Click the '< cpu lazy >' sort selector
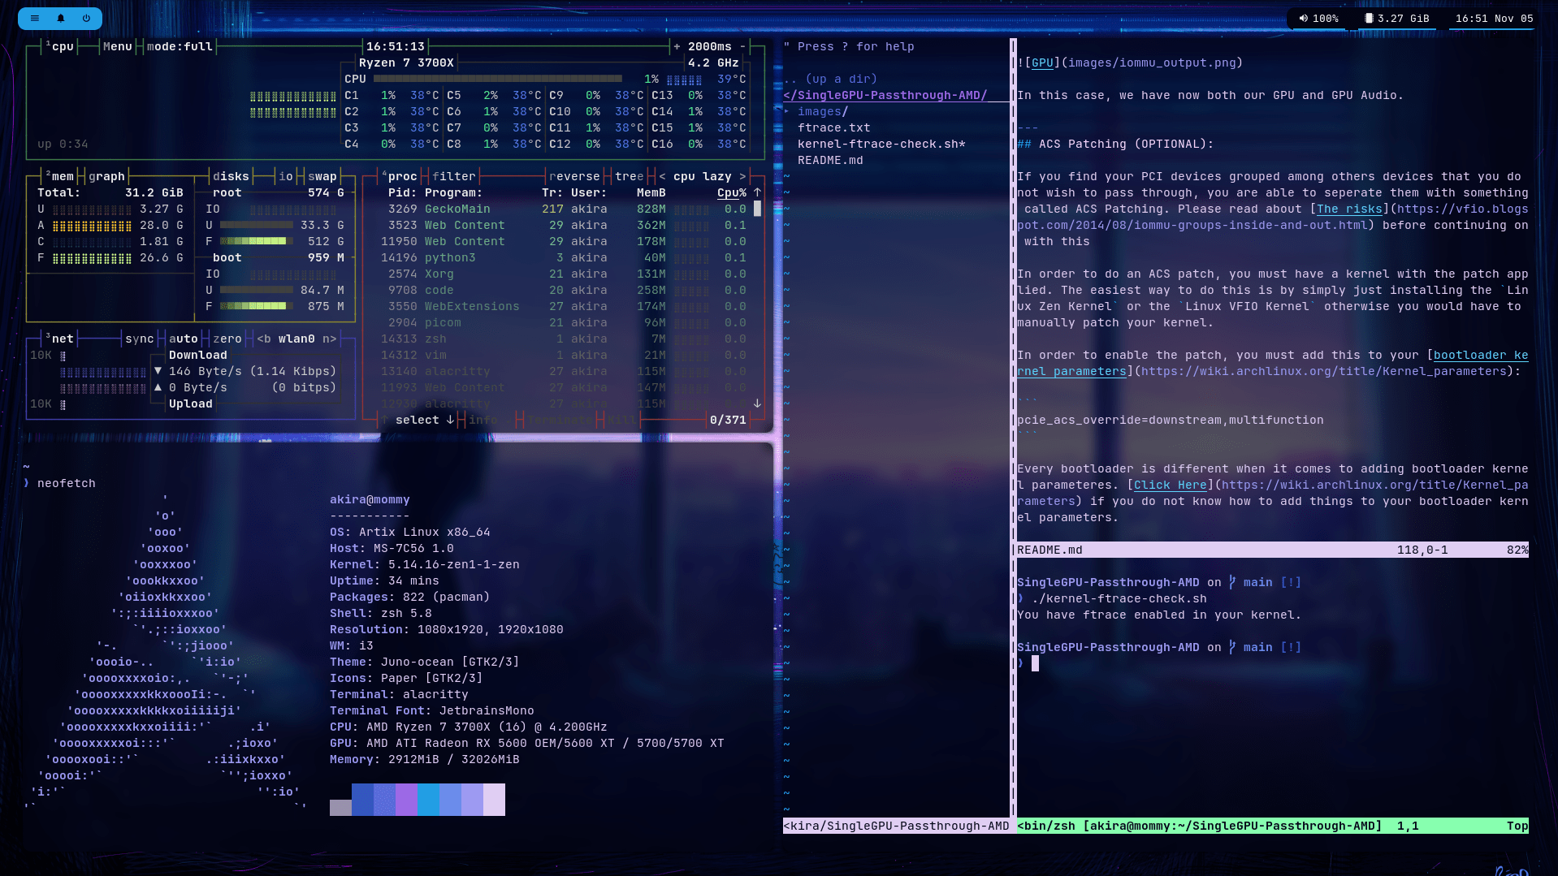The image size is (1558, 876). pyautogui.click(x=702, y=175)
